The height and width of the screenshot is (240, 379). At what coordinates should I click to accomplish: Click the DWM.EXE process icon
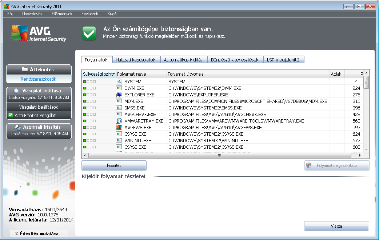tap(119, 88)
